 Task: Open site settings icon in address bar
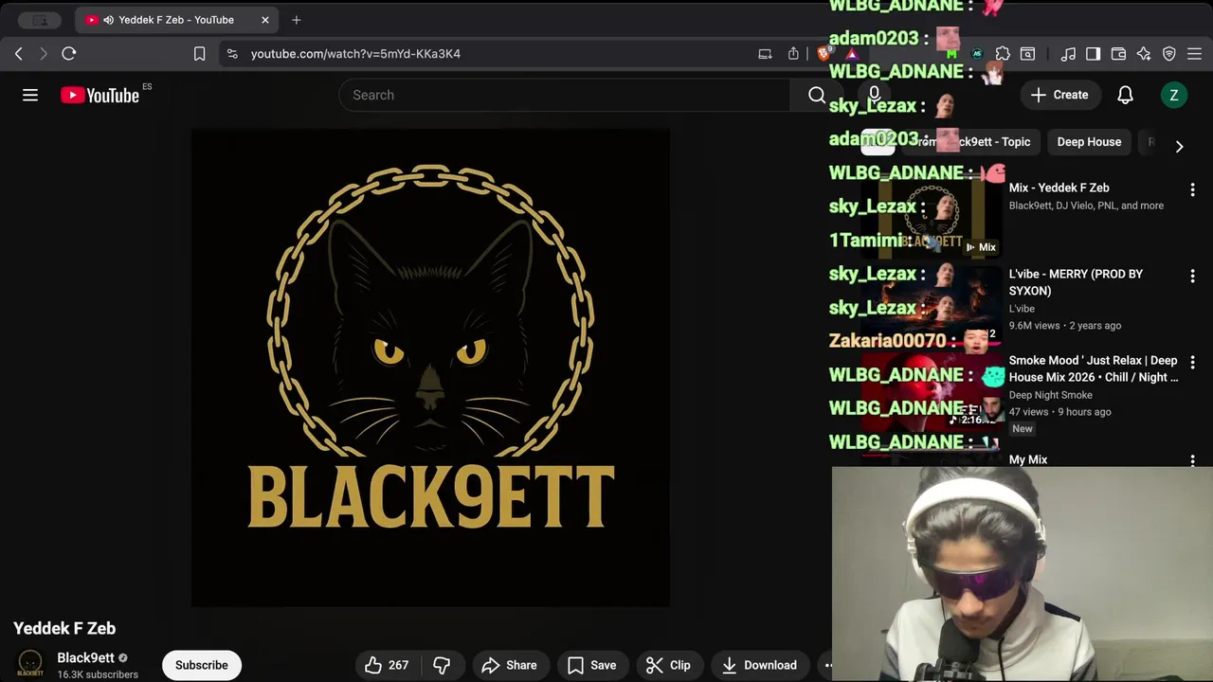232,54
